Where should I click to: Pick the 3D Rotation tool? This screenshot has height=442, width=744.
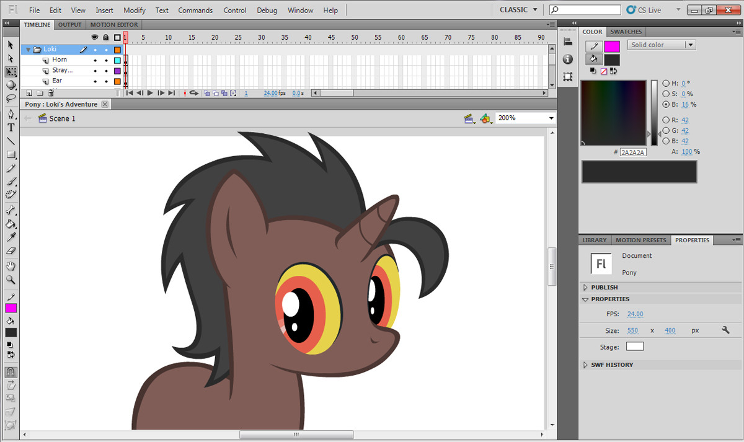click(x=11, y=85)
